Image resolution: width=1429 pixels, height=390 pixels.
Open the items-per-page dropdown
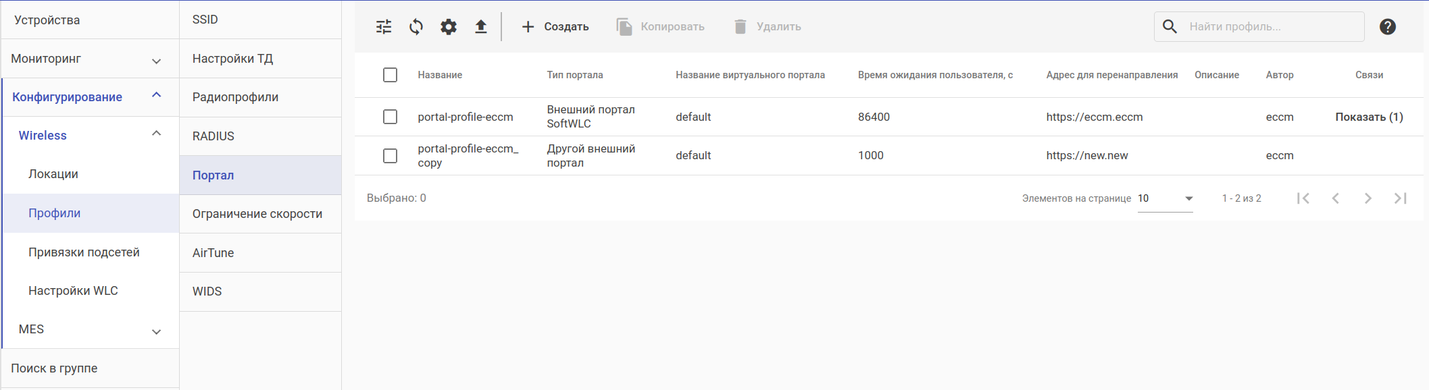[x=1165, y=198]
